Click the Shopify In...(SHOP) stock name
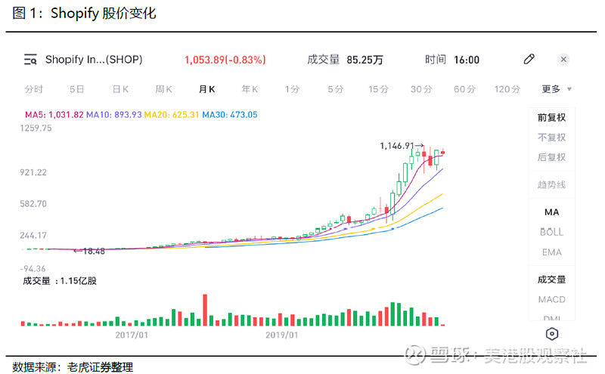605x374 pixels. [x=94, y=60]
